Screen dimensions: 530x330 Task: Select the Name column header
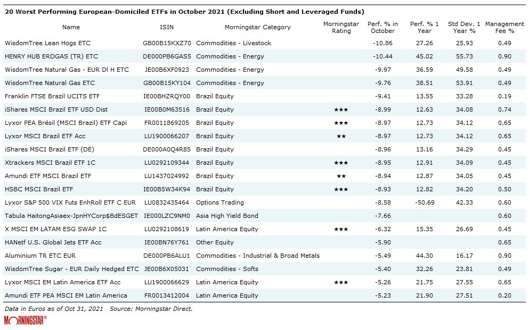click(x=71, y=27)
